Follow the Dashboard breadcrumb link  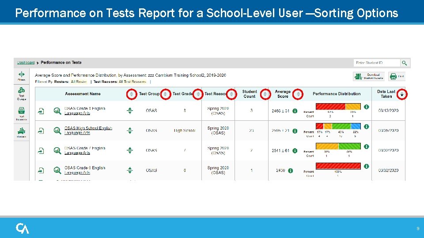tap(26, 62)
